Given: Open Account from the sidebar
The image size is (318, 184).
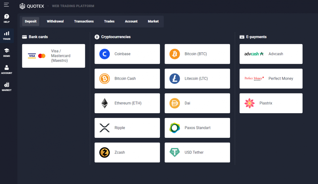Looking at the screenshot, I should coord(6,70).
